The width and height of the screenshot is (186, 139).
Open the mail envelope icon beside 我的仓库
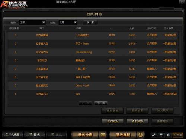pyautogui.click(x=103, y=135)
